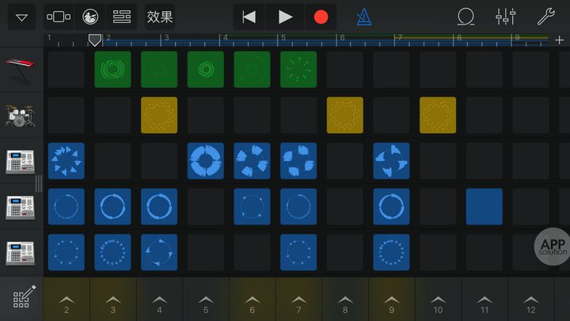Toggle cell editing mode button

tap(22, 299)
